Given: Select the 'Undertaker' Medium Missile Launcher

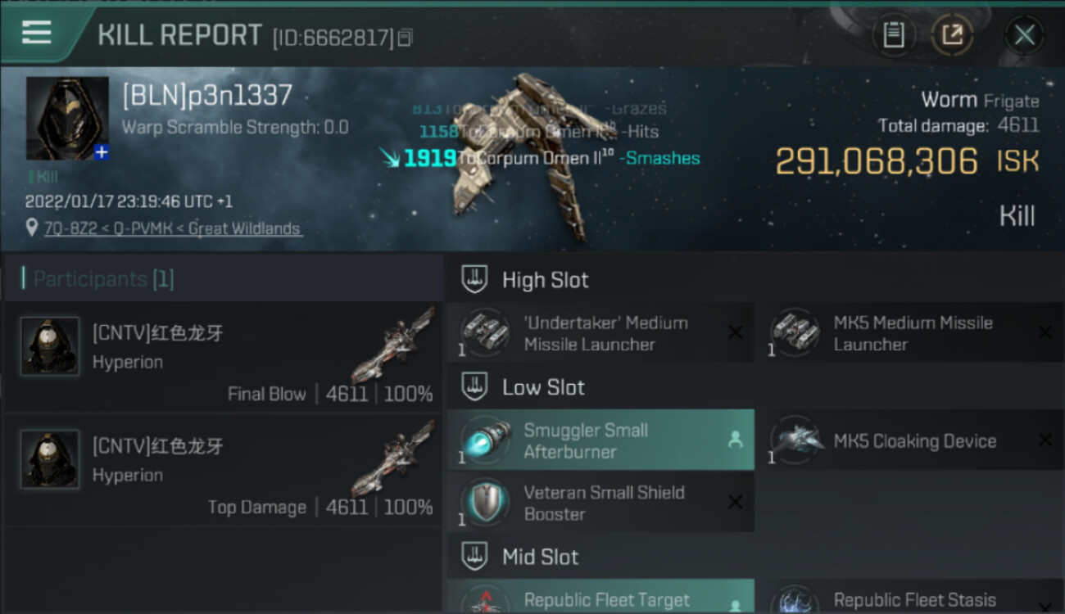Looking at the screenshot, I should pos(600,333).
